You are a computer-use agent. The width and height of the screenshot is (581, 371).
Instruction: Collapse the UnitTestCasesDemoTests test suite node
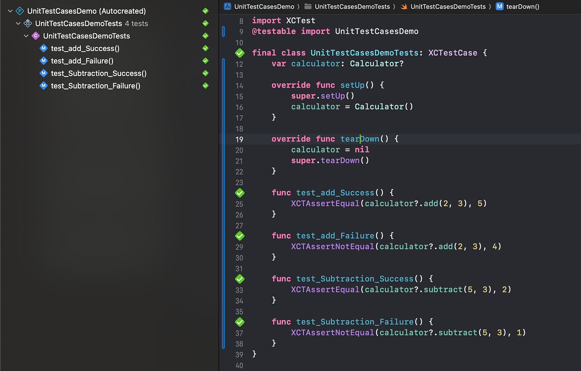(18, 23)
